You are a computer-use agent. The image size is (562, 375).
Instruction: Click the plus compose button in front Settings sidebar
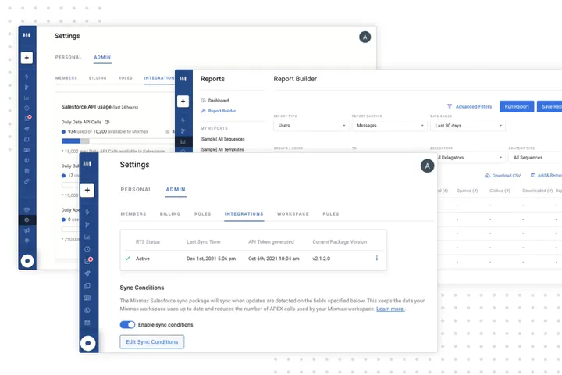(x=87, y=190)
